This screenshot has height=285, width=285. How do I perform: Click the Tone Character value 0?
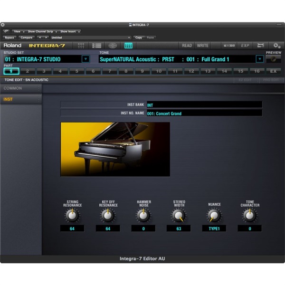click(x=250, y=228)
